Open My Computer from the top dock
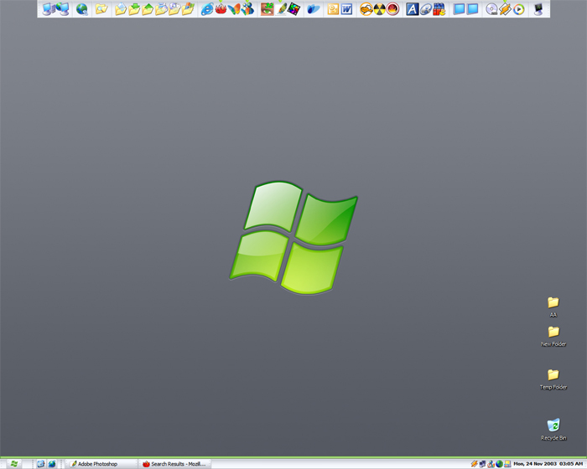This screenshot has width=587, height=469. click(x=48, y=9)
